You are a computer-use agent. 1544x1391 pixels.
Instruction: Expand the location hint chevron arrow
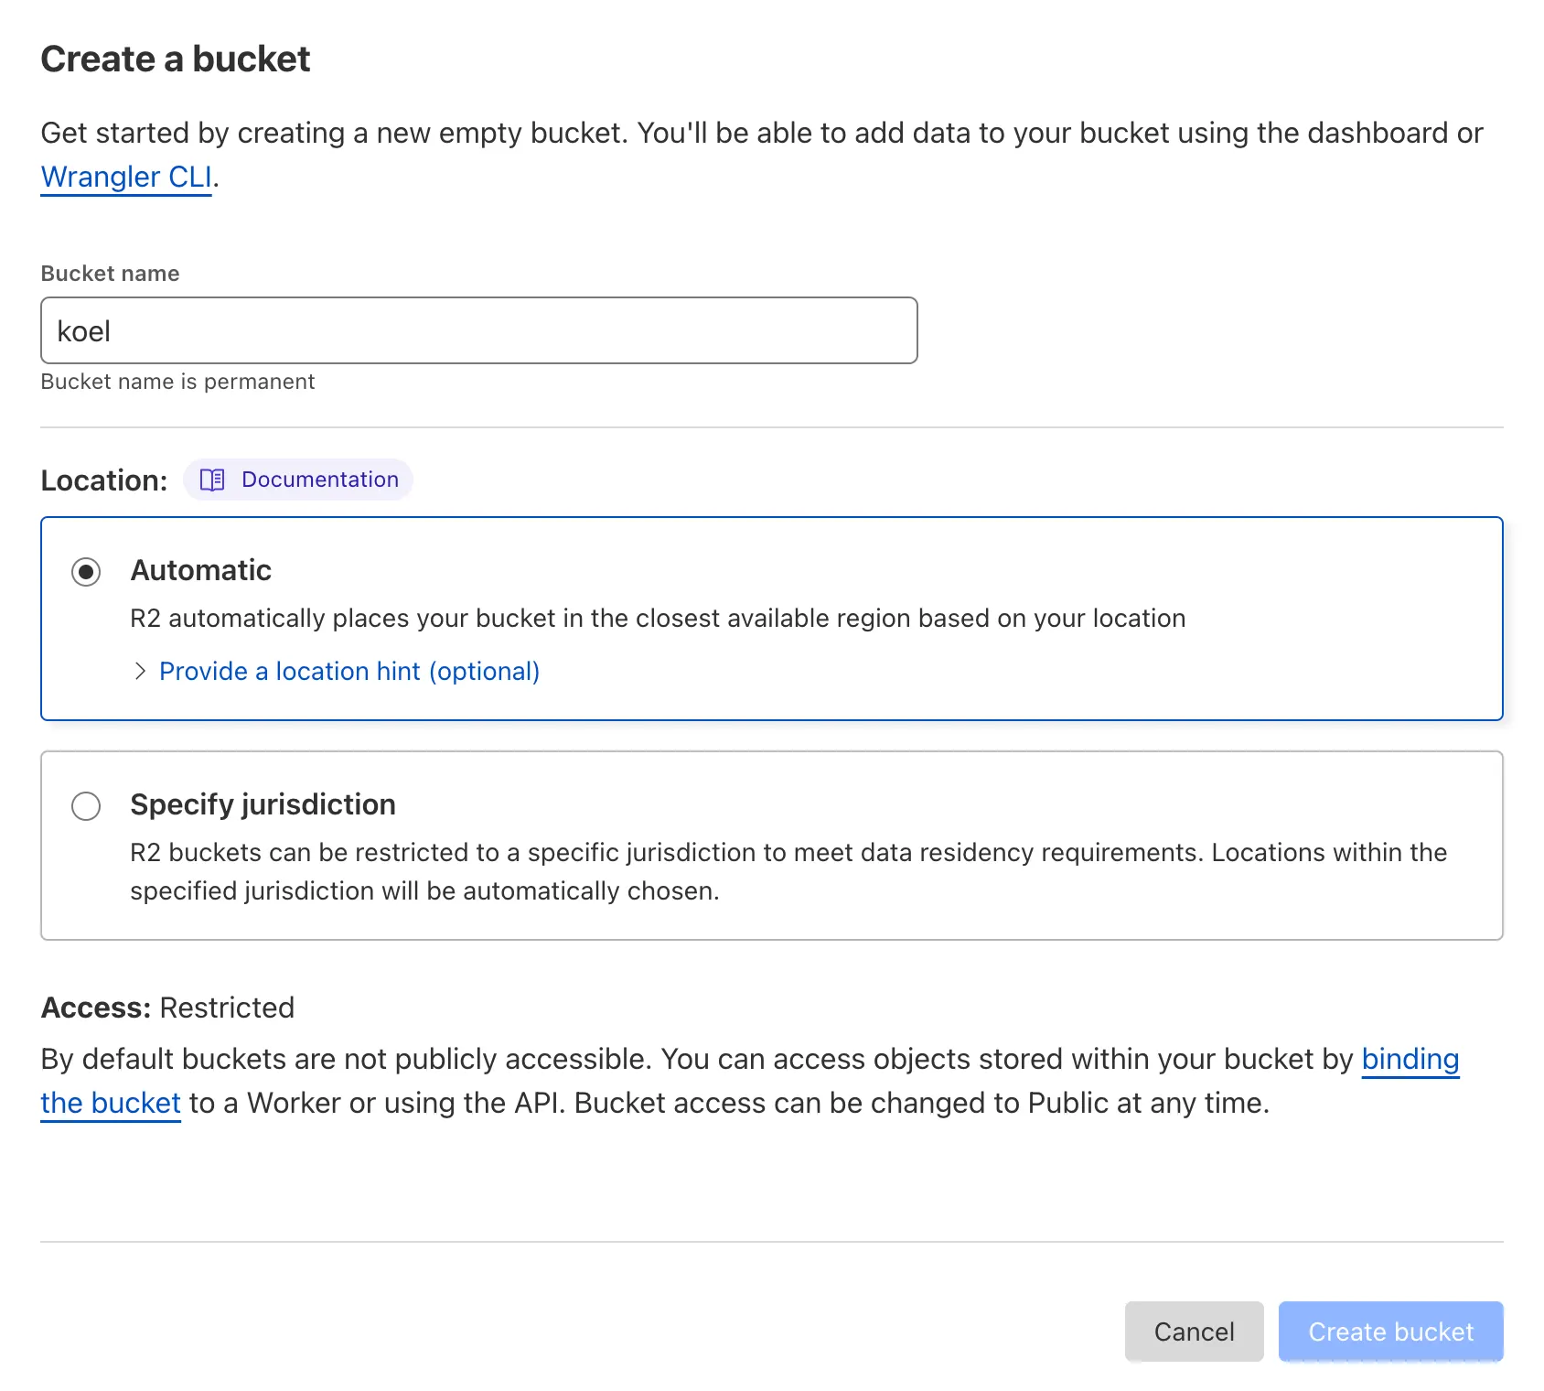coord(140,672)
